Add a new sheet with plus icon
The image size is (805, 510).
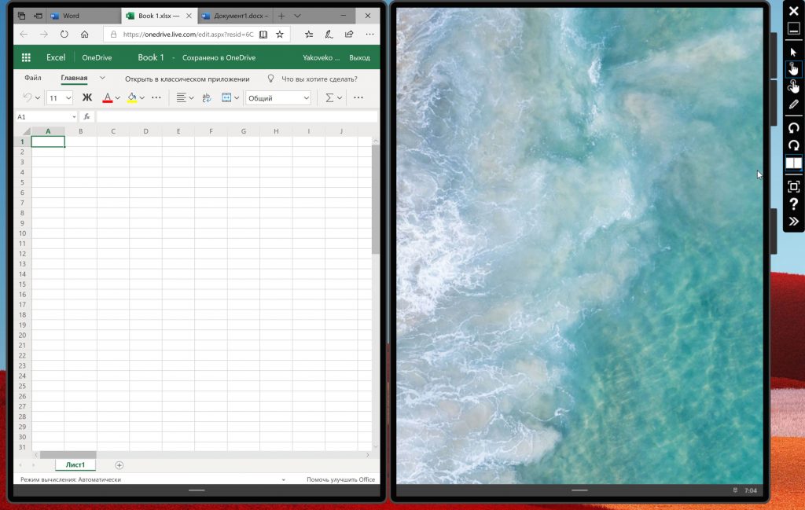click(119, 465)
